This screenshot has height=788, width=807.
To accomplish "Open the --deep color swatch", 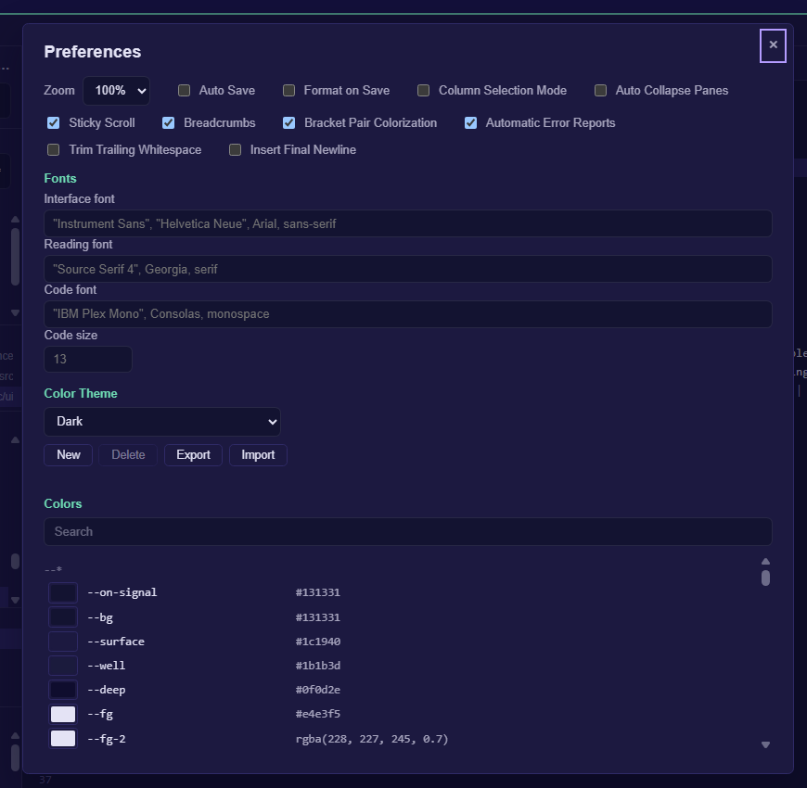I will tap(63, 690).
